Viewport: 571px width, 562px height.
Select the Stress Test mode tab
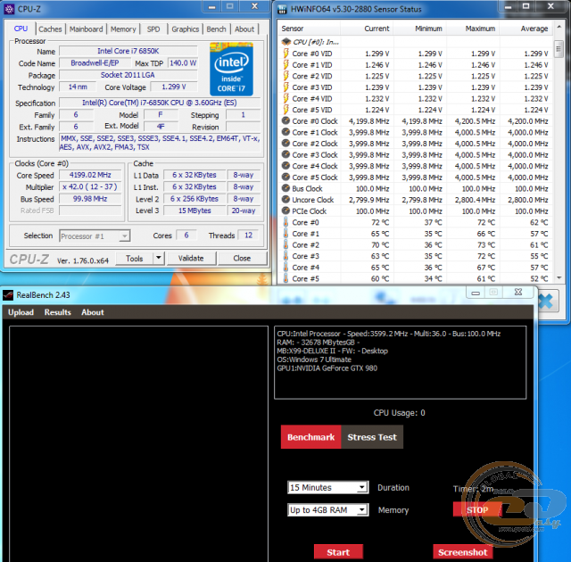(372, 437)
